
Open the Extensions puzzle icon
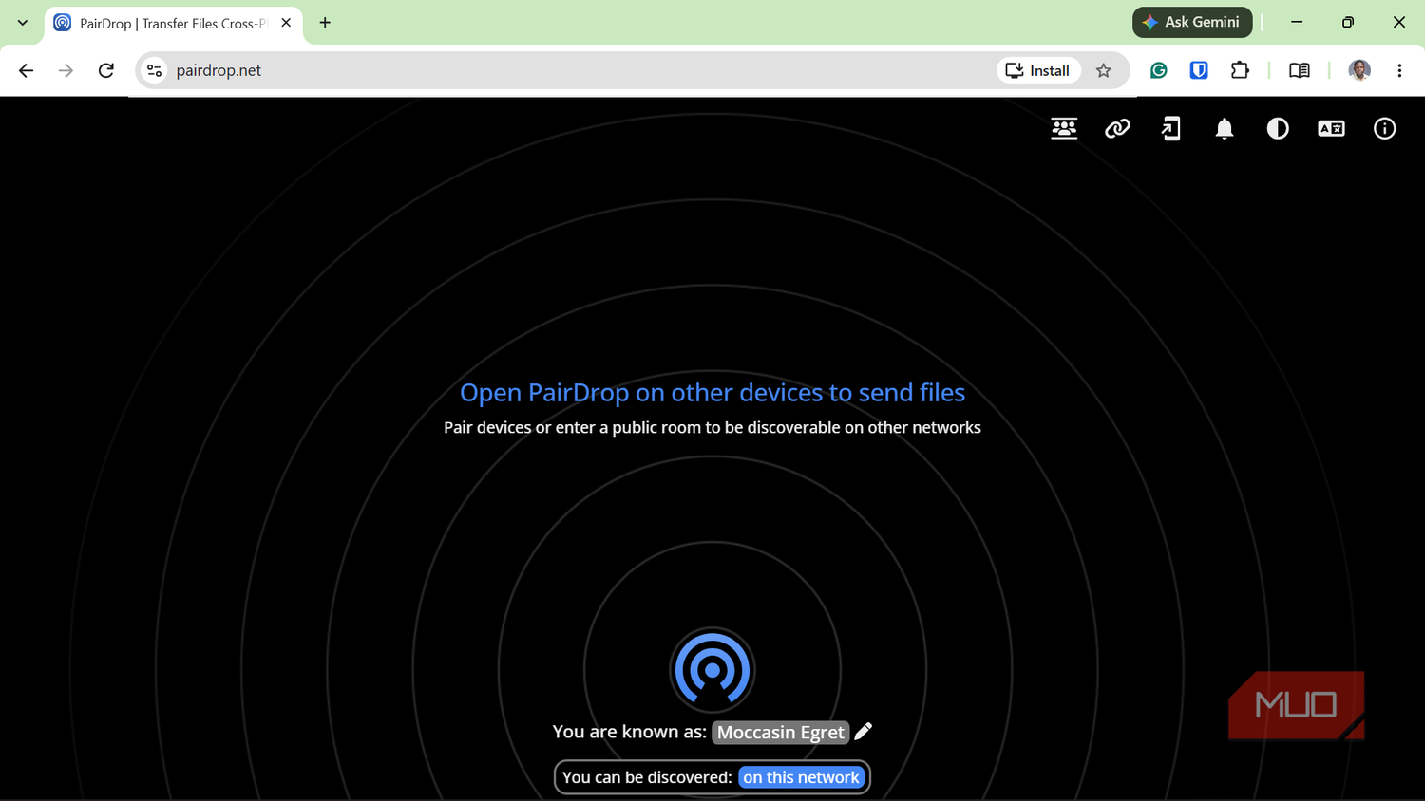pos(1240,70)
